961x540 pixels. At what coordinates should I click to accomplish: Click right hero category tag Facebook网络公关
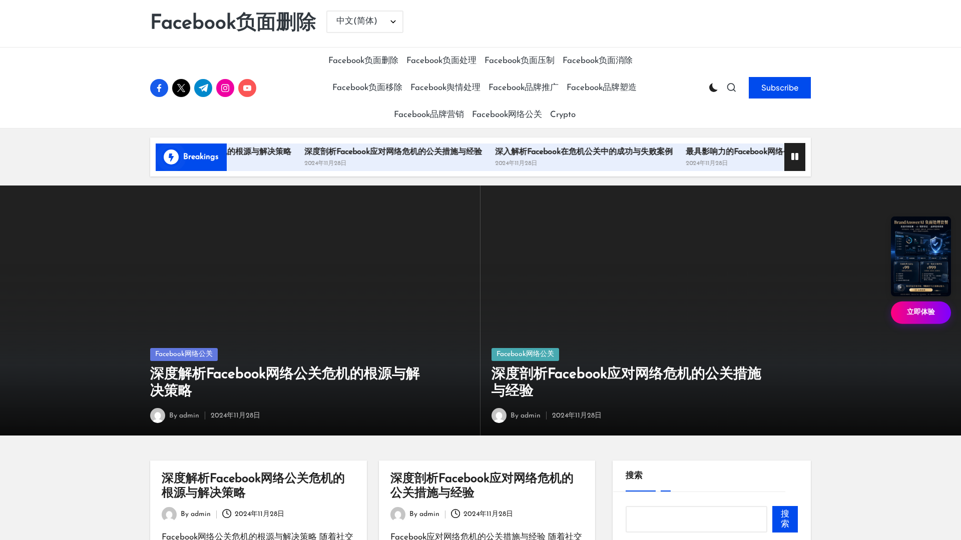pyautogui.click(x=525, y=354)
